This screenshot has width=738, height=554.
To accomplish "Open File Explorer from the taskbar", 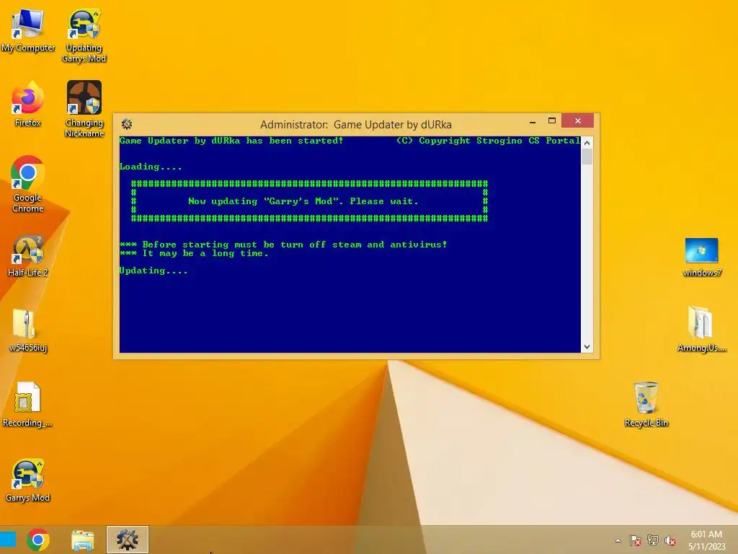I will point(82,540).
